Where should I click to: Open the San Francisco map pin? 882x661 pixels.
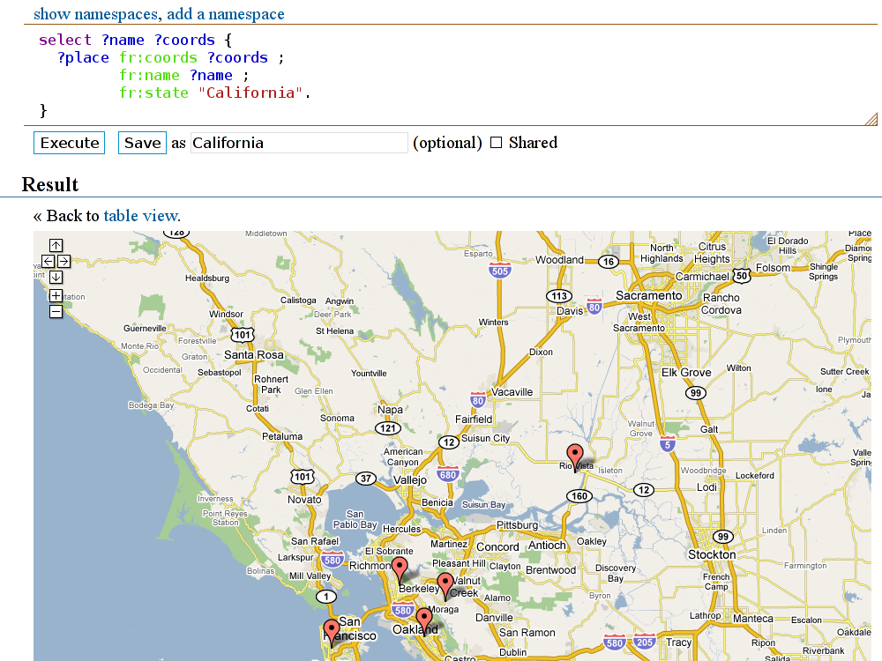(x=332, y=630)
